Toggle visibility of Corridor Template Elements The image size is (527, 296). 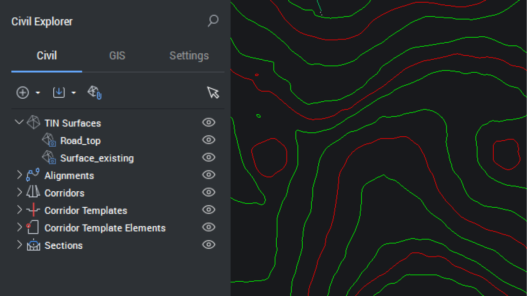point(209,227)
